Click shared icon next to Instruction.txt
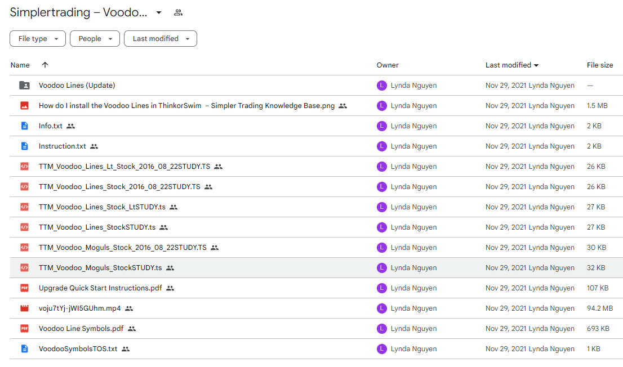The width and height of the screenshot is (623, 367). tap(94, 146)
